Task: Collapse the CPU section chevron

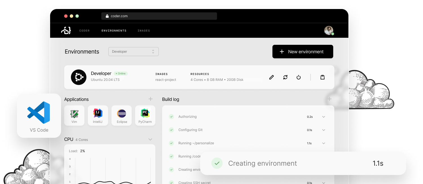Action: (150, 139)
